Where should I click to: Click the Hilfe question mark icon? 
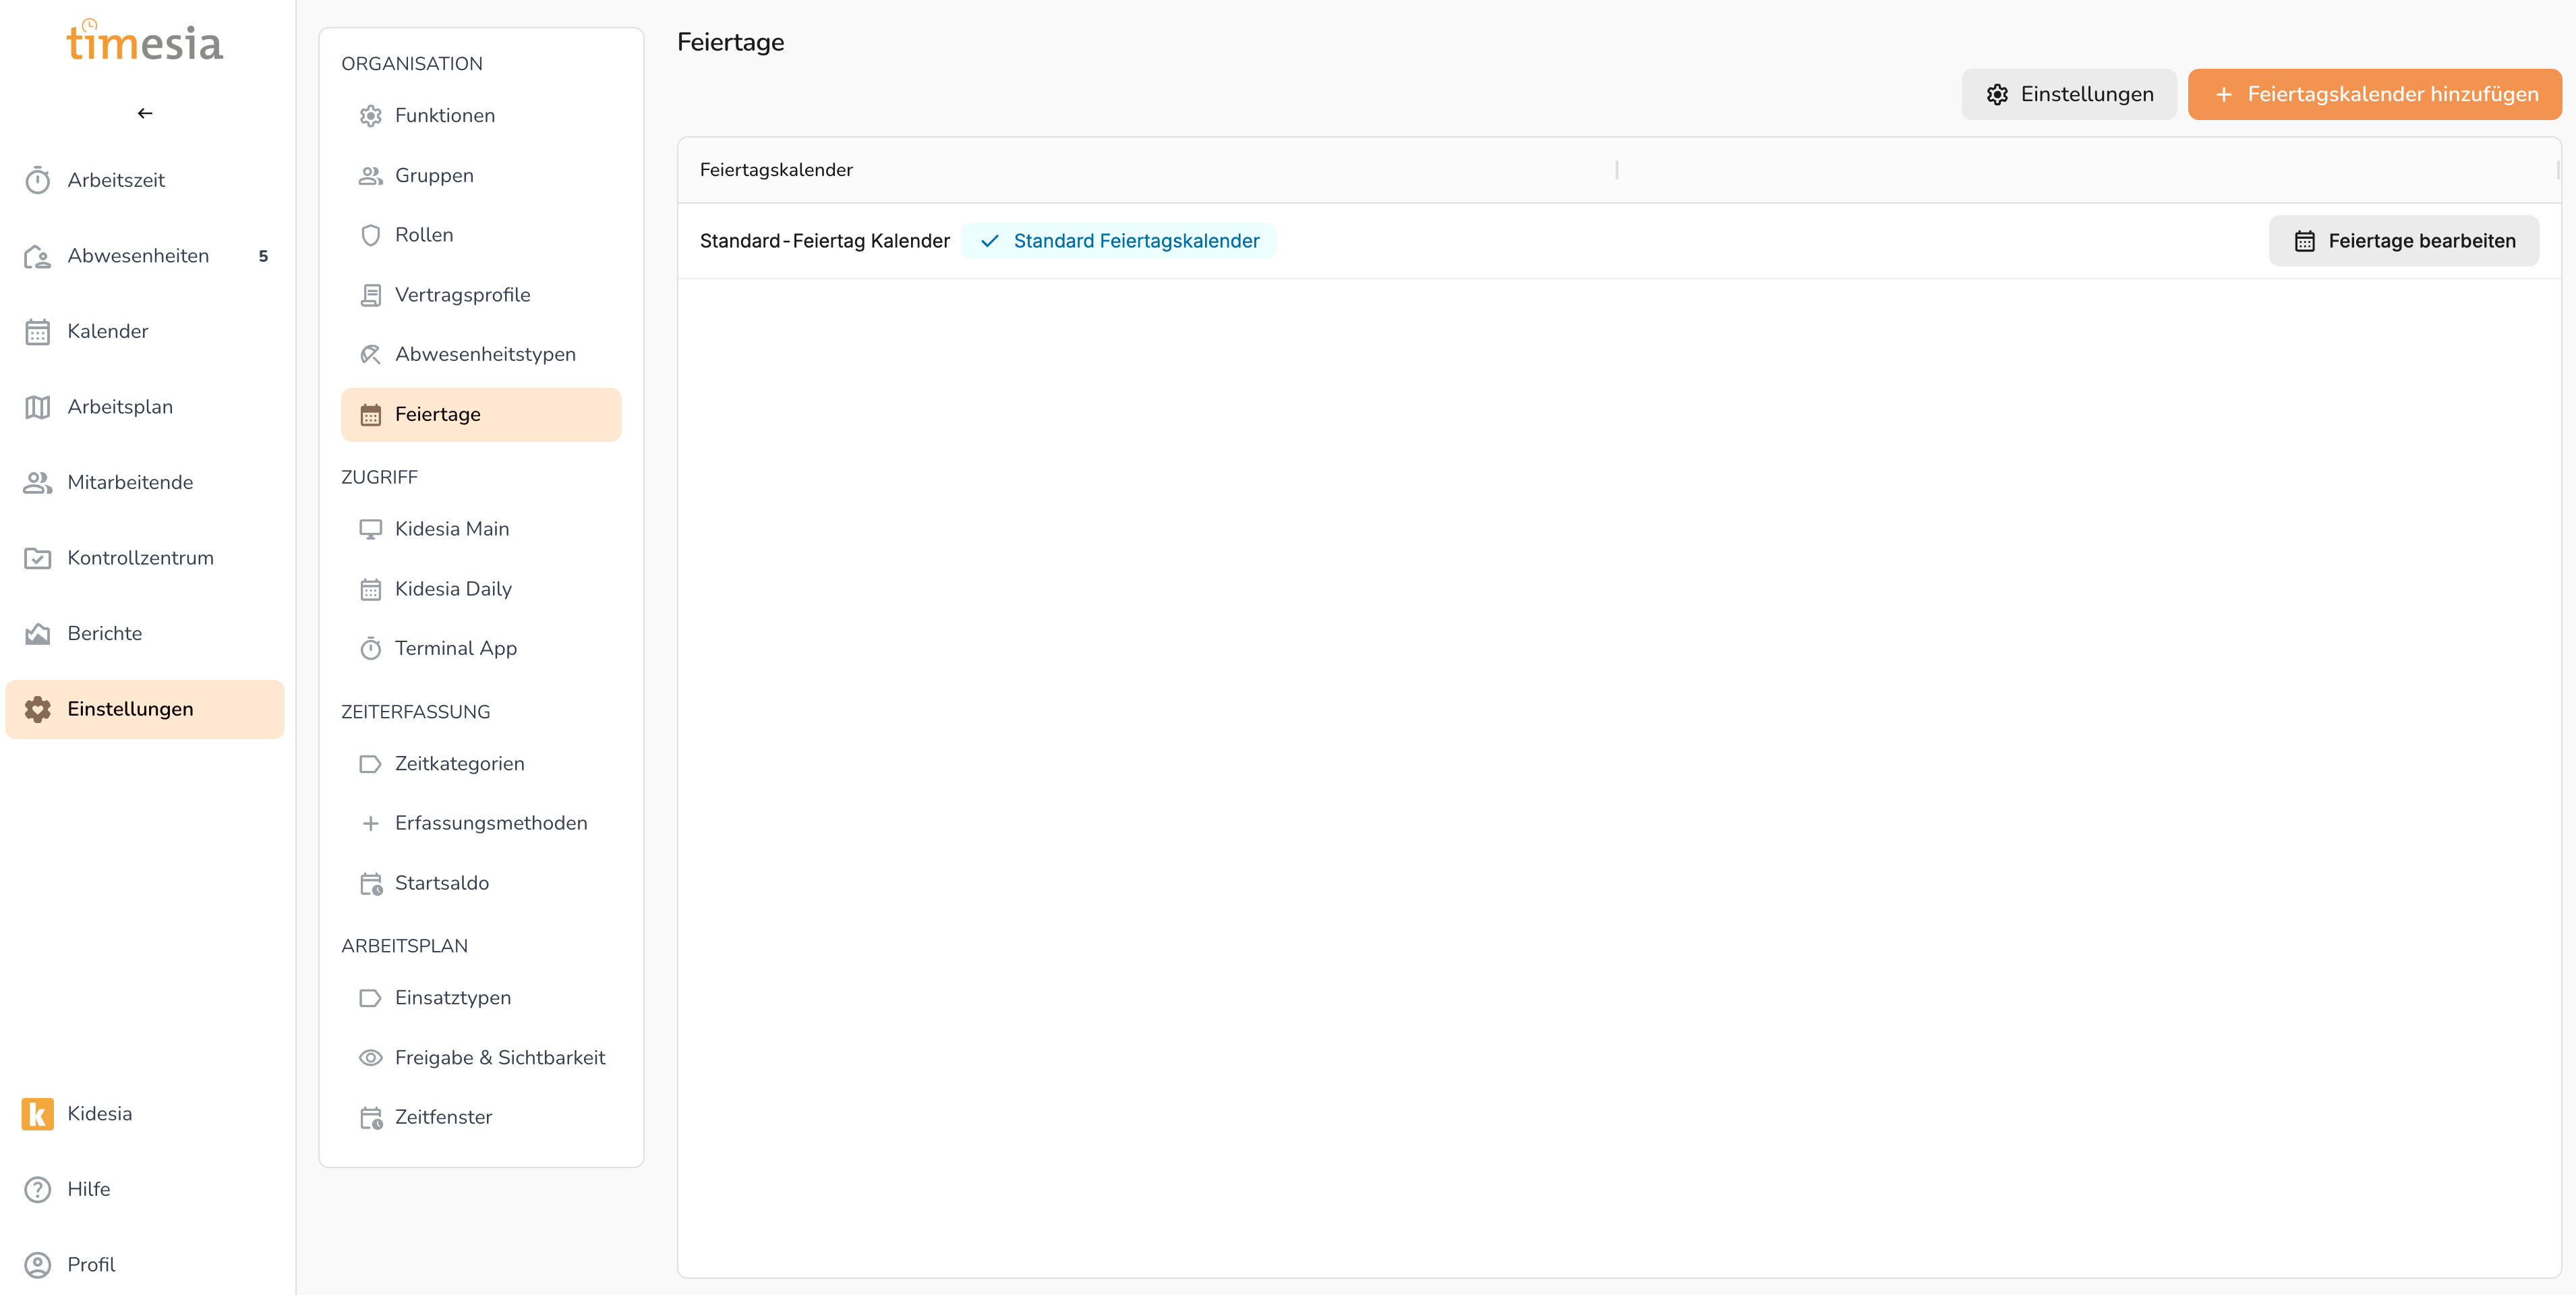(38, 1189)
